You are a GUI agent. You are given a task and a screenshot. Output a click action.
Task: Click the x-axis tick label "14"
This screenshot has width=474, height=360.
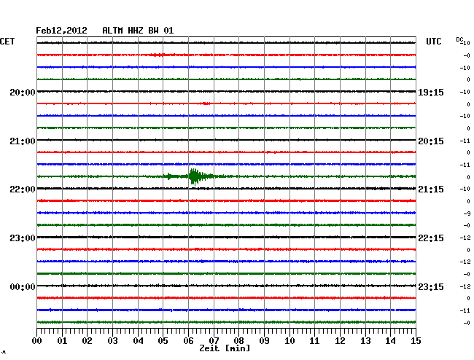point(390,341)
